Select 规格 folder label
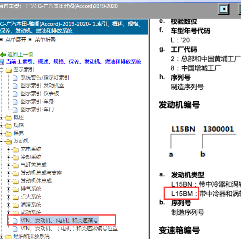The width and height of the screenshot is (241, 239). [x=19, y=125]
